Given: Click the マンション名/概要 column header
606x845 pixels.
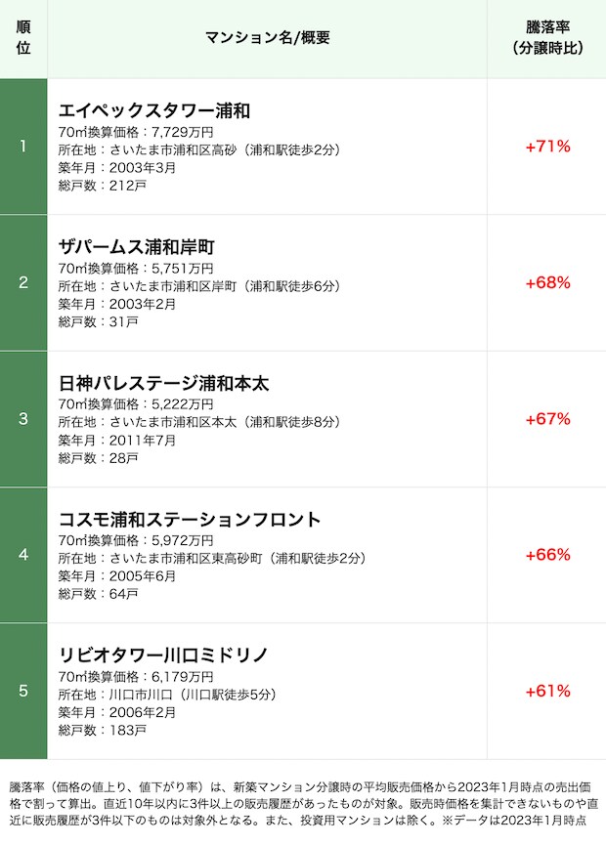Looking at the screenshot, I should pyautogui.click(x=268, y=37).
